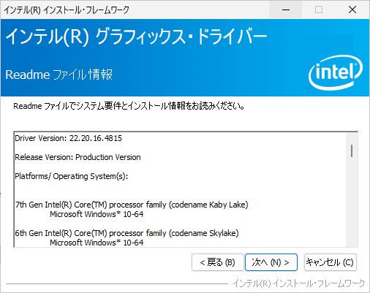This screenshot has width=370, height=293.
Task: Click the 次へ (N) > button
Action: pos(271,262)
